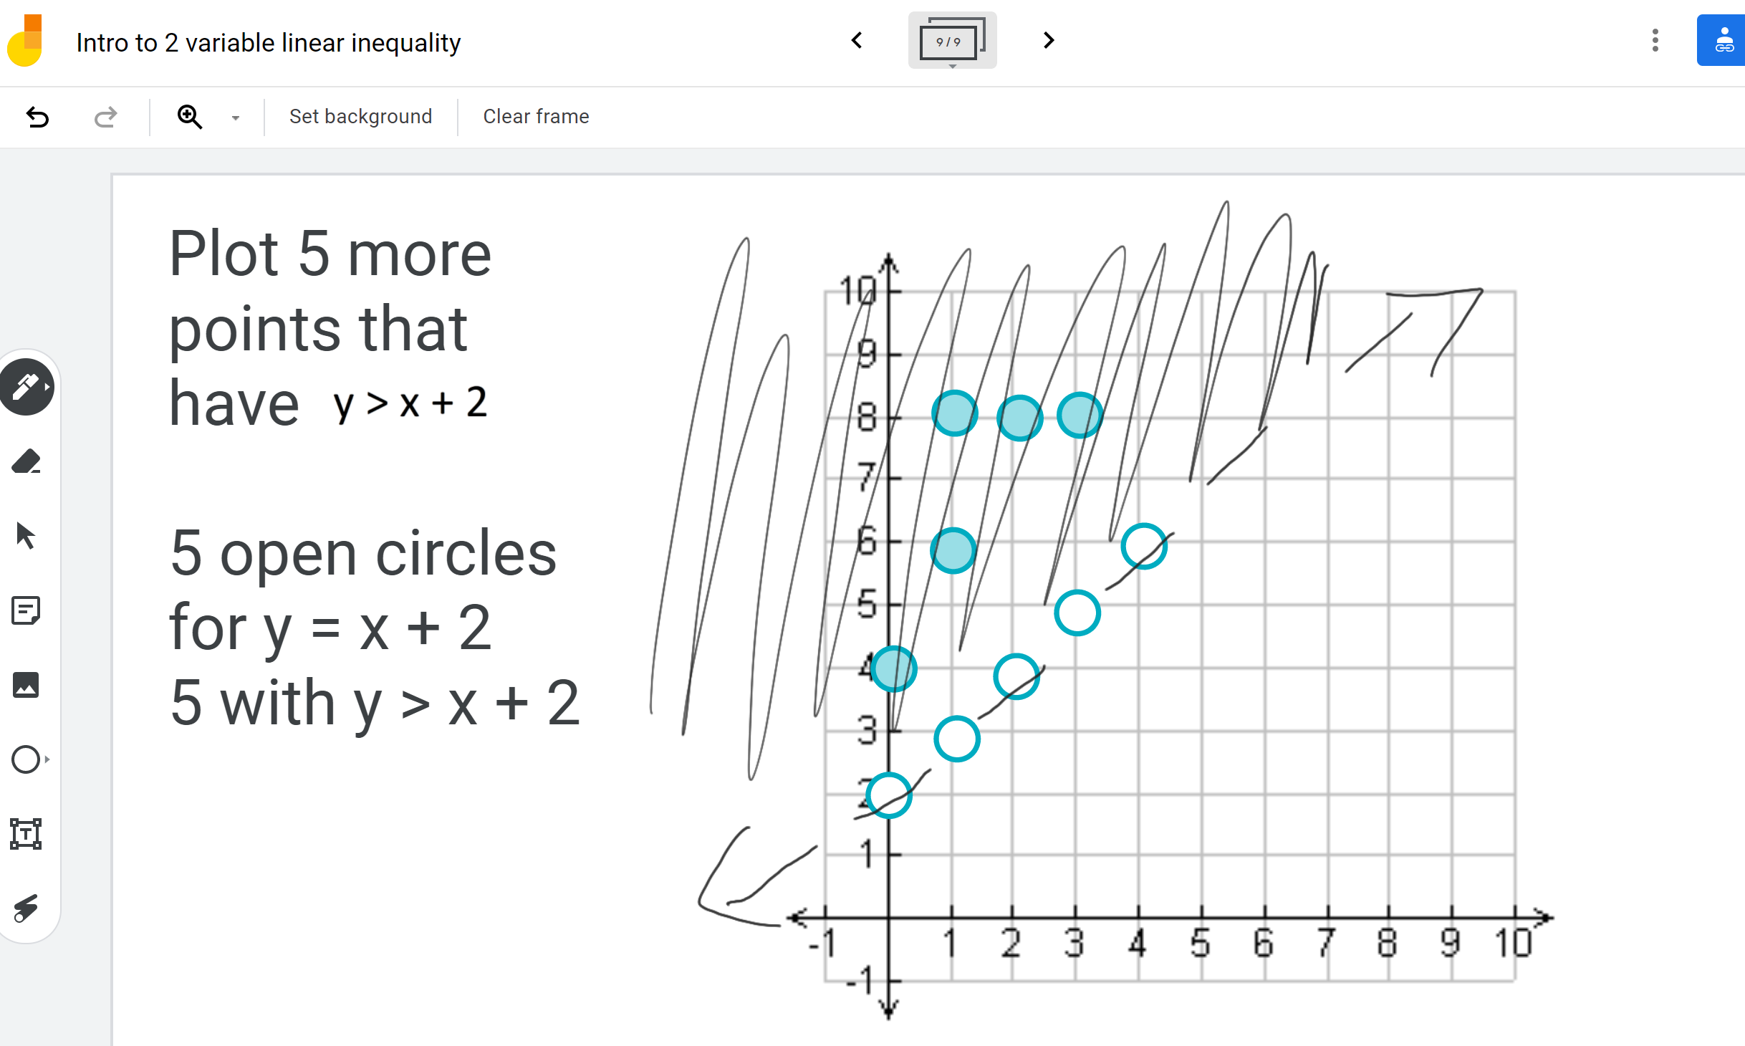1745x1046 pixels.
Task: Redo the last action
Action: tap(105, 117)
